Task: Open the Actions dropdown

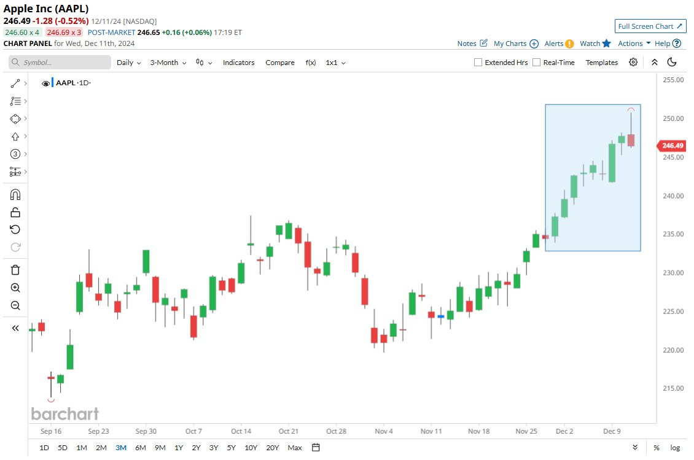Action: pos(634,44)
